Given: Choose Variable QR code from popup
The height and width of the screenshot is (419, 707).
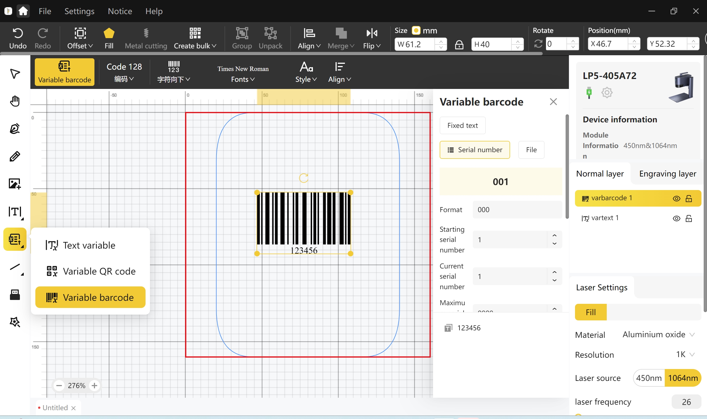Looking at the screenshot, I should click(x=90, y=271).
